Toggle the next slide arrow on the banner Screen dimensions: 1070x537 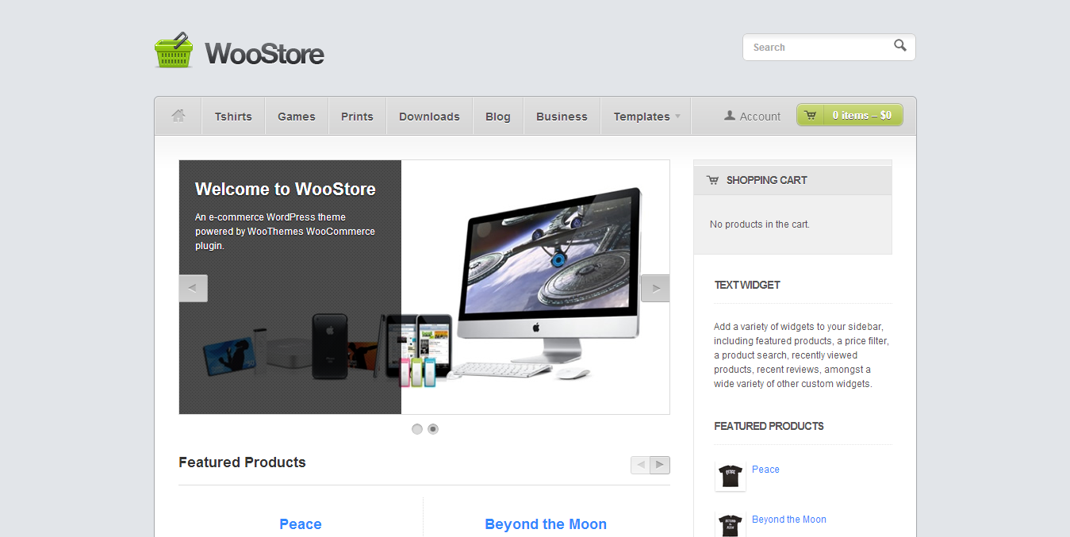[655, 288]
